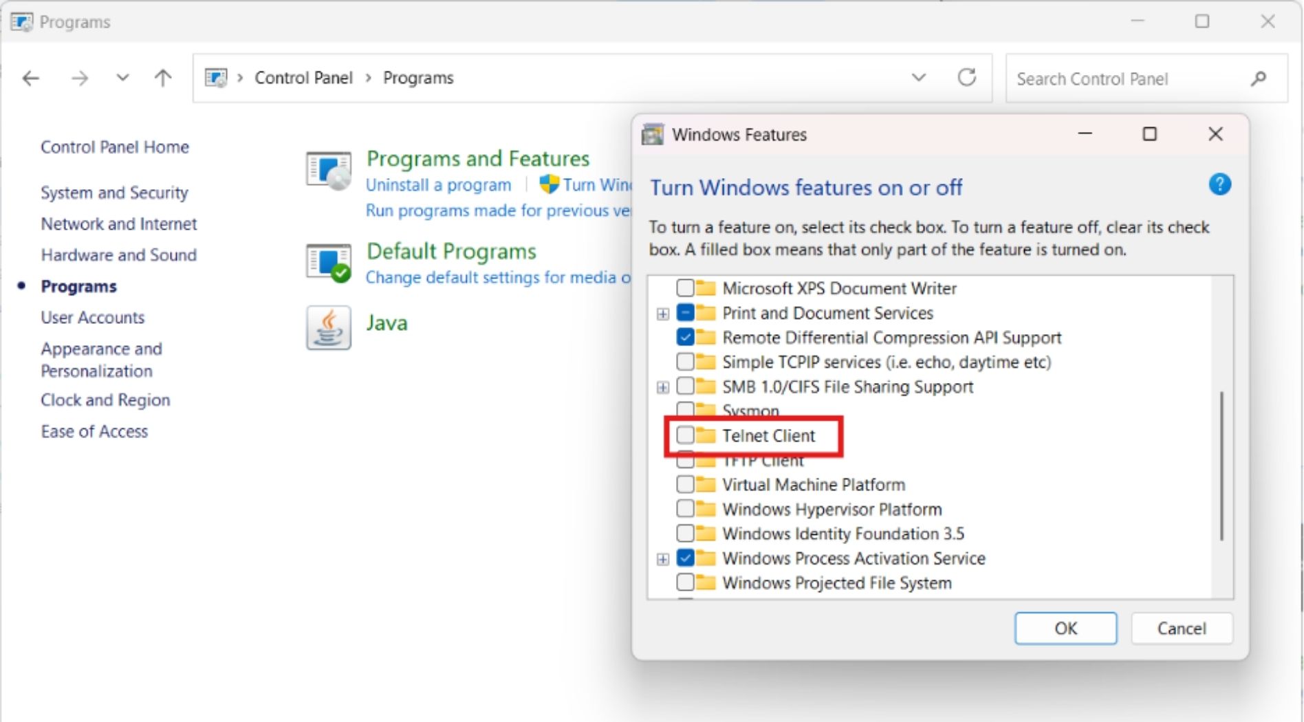Check the Virtual Machine Platform box
This screenshot has width=1304, height=722.
[x=685, y=485]
